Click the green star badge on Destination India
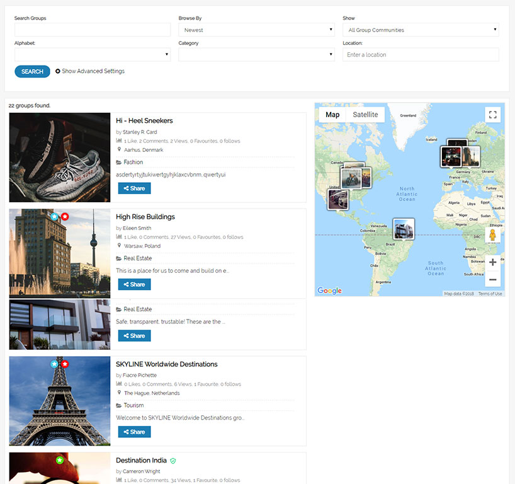The height and width of the screenshot is (484, 515). [60, 460]
